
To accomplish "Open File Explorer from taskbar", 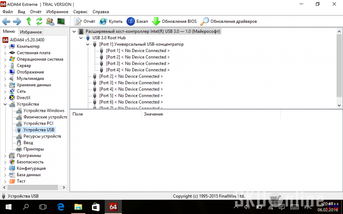I will pos(78,207).
